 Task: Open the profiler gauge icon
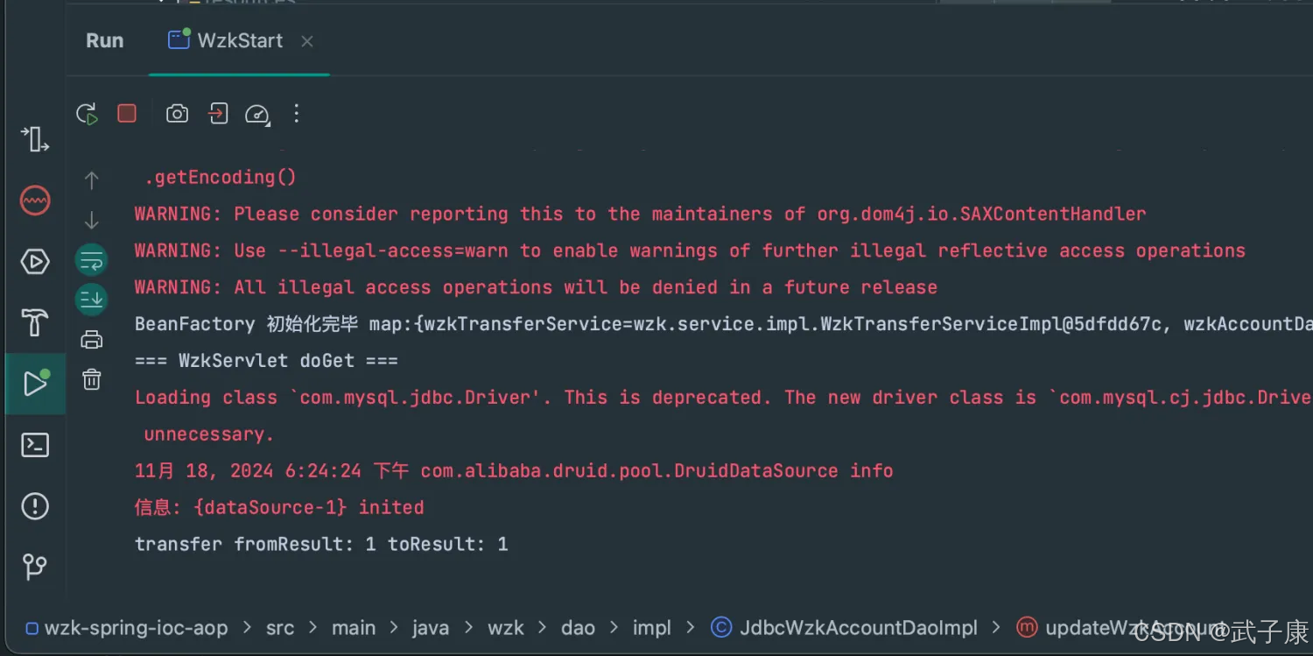256,114
